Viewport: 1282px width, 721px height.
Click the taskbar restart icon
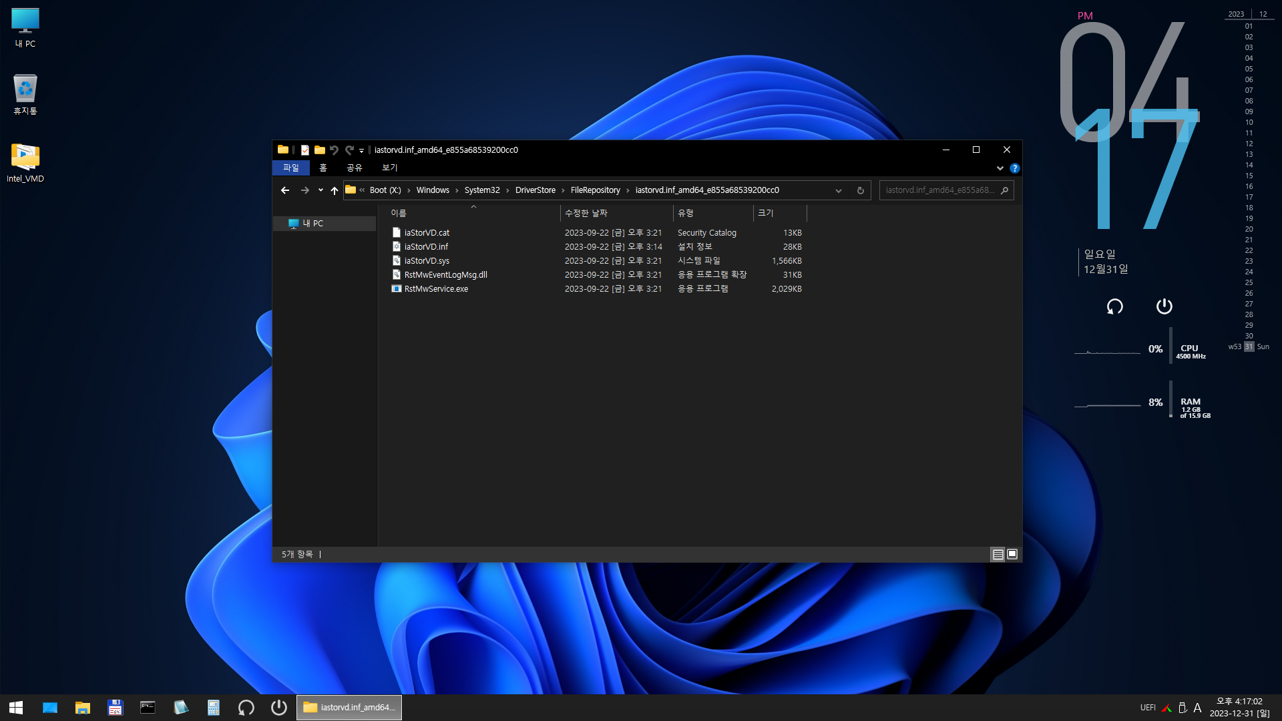coord(246,708)
